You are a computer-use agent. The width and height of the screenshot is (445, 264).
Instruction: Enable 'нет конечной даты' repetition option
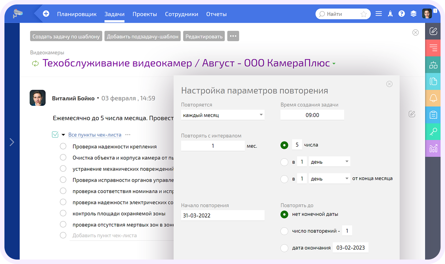point(284,214)
